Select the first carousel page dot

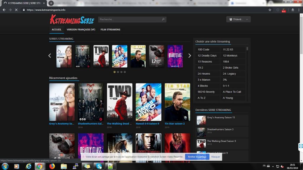click(115, 72)
